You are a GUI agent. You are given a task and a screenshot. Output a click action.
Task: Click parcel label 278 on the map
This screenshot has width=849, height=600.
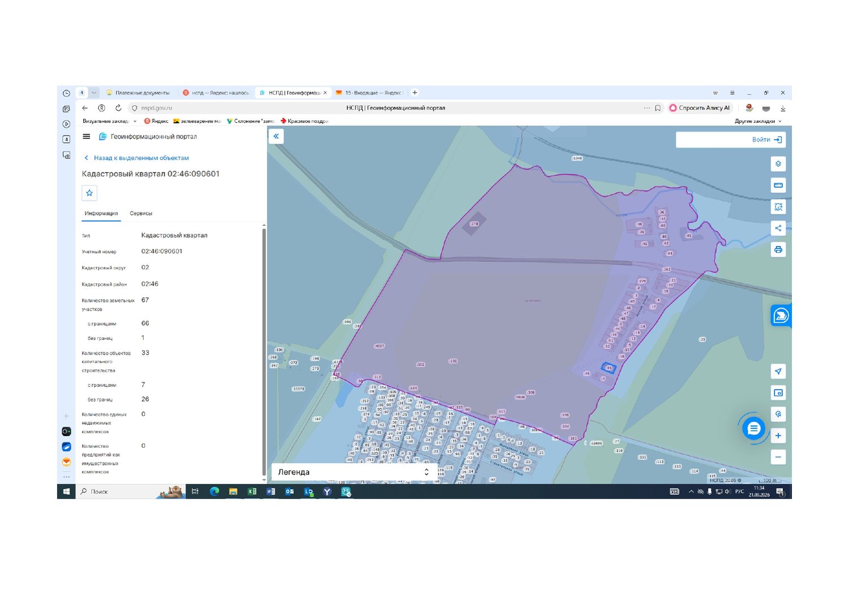click(474, 223)
